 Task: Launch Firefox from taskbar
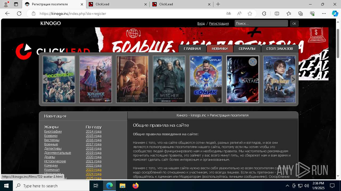(135, 186)
